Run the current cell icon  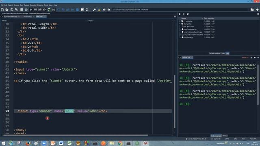(x=35, y=10)
